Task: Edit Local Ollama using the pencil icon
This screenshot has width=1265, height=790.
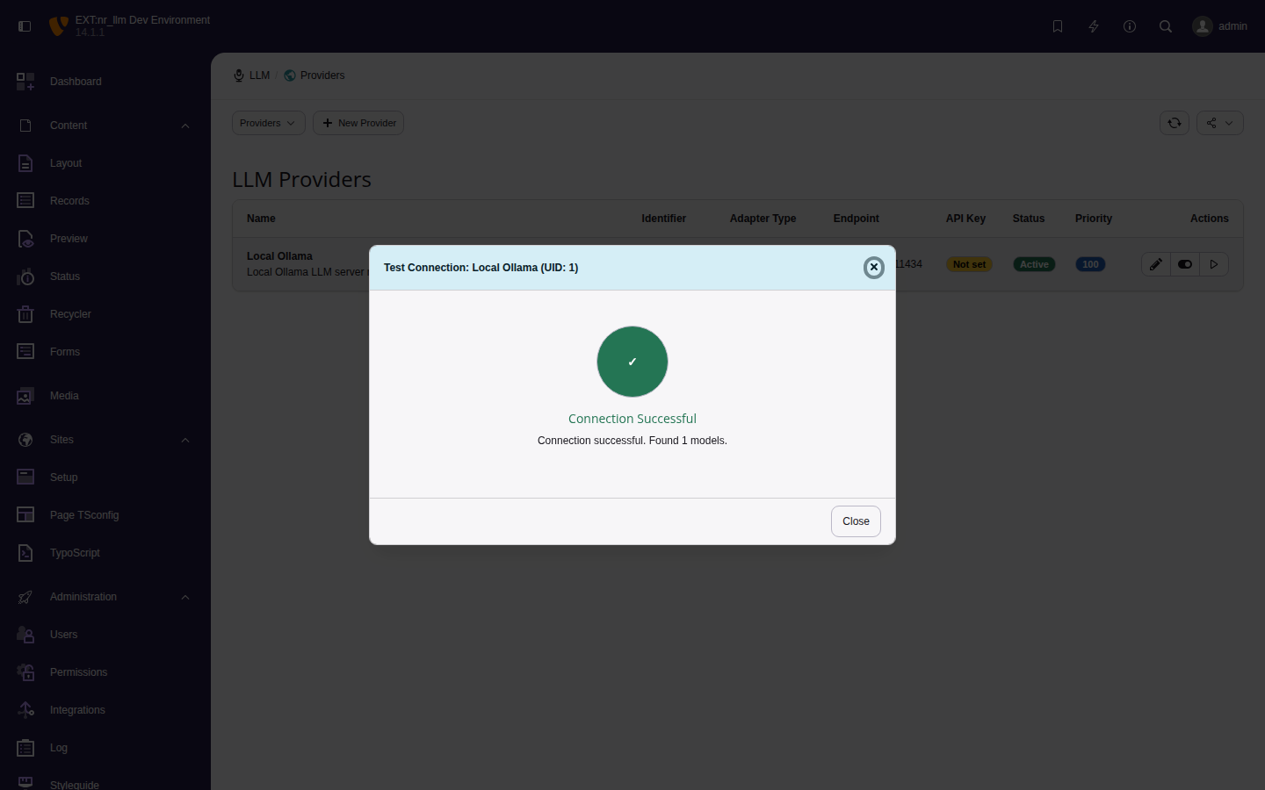Action: pos(1155,263)
